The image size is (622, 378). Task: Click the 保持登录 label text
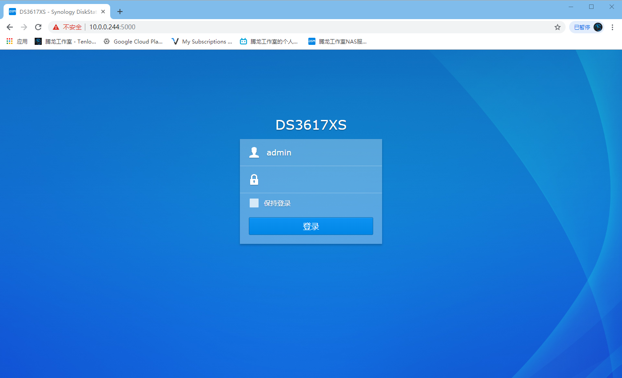point(277,203)
